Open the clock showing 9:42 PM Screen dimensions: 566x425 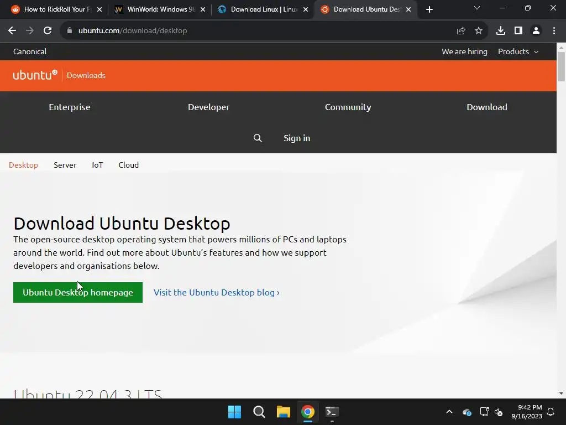[x=527, y=412]
